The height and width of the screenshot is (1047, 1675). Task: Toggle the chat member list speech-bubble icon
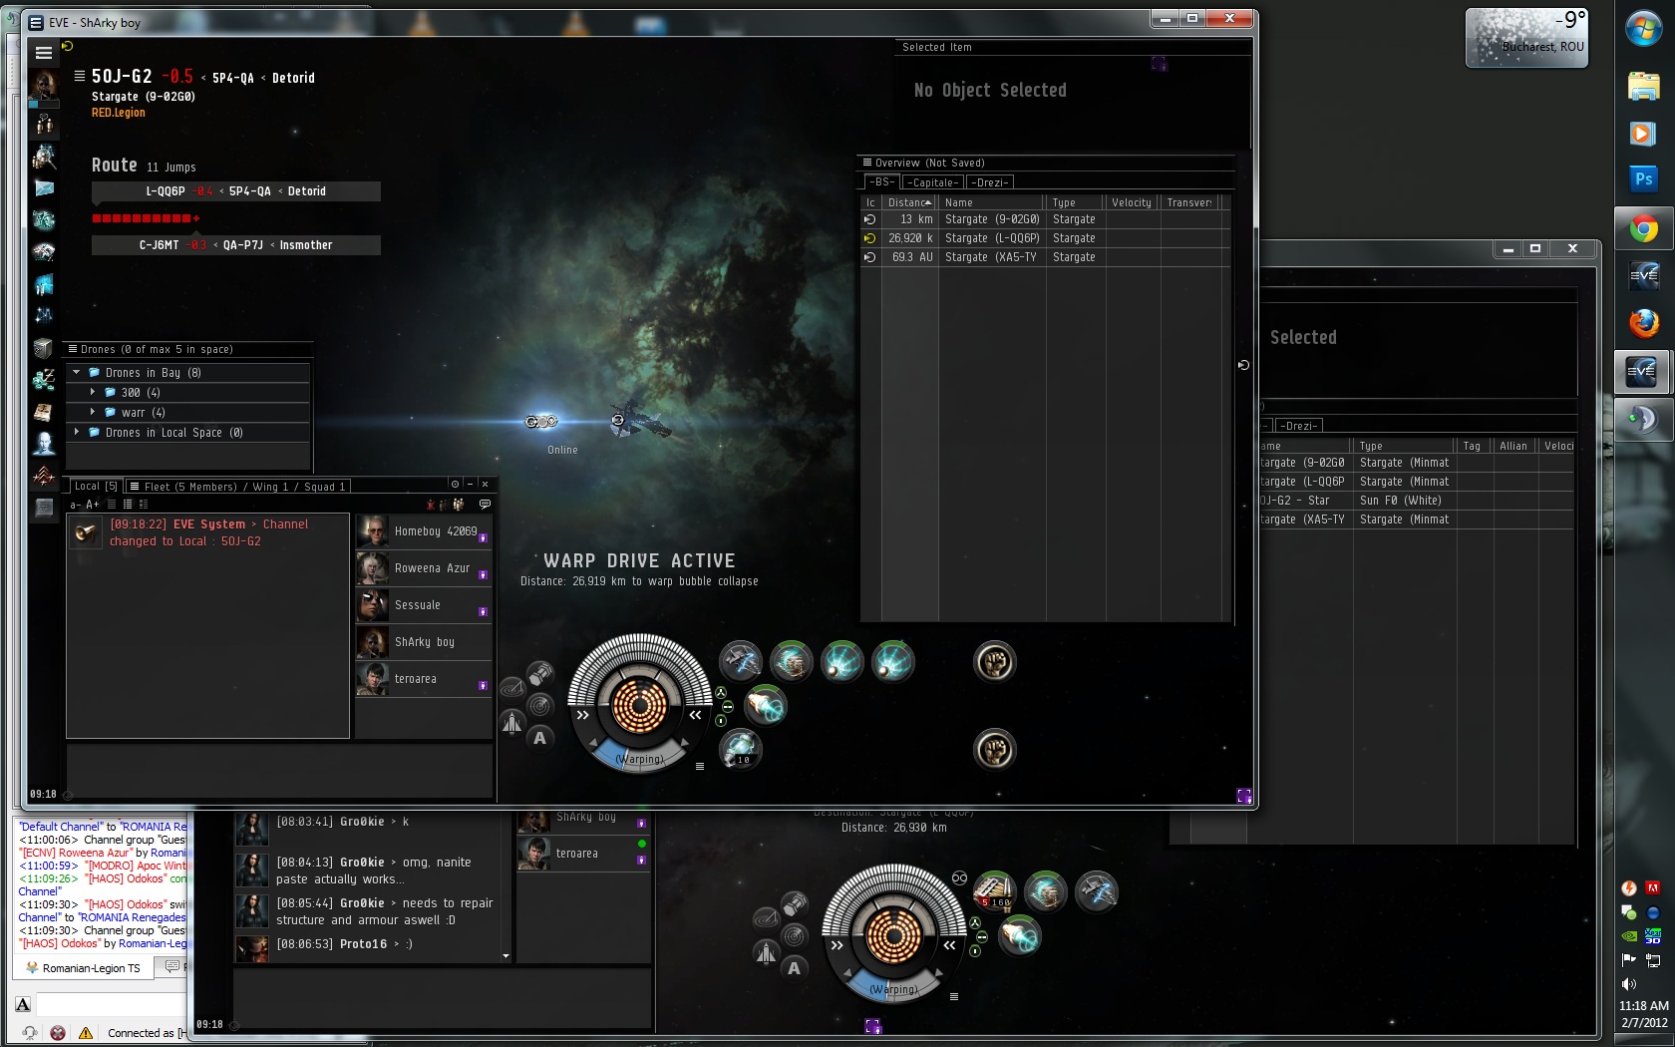point(485,505)
